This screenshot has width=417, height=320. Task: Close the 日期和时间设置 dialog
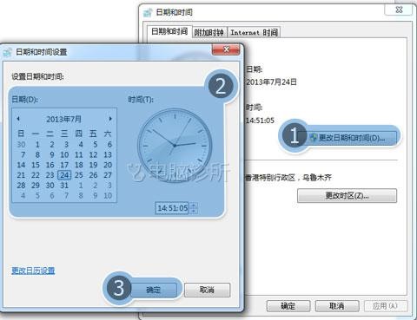click(x=226, y=49)
